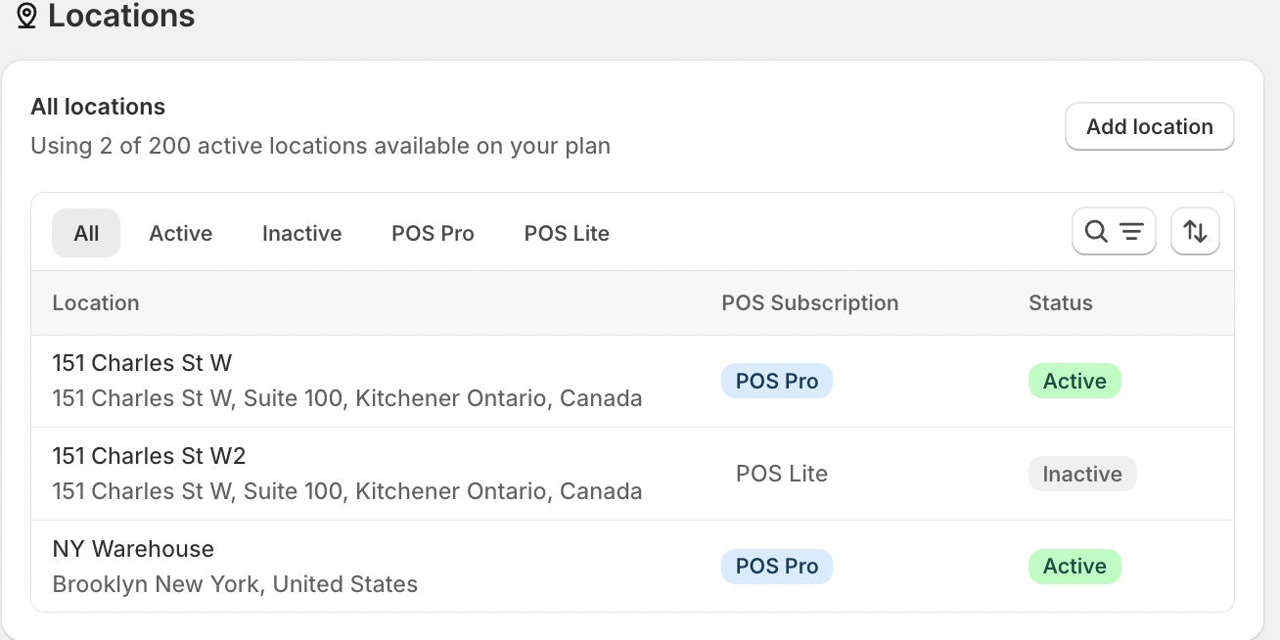This screenshot has height=640, width=1280.
Task: Open the 151 Charles St W location
Action: pyautogui.click(x=142, y=363)
